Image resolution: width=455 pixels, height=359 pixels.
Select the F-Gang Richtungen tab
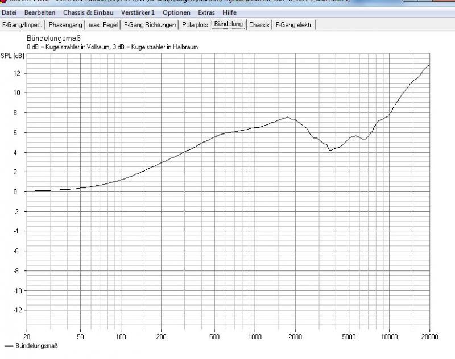(150, 24)
